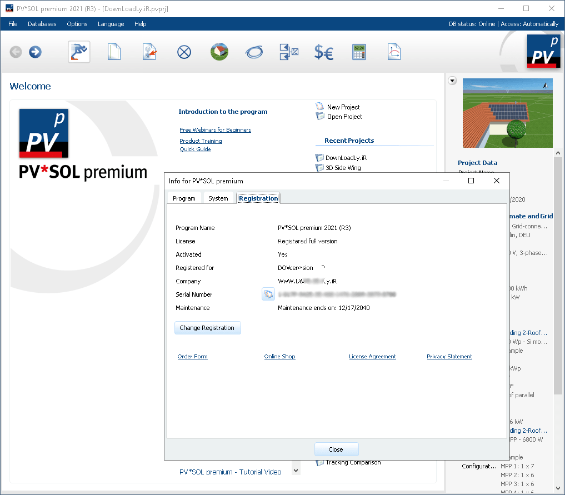
Task: Start a New Project
Action: pyautogui.click(x=343, y=107)
